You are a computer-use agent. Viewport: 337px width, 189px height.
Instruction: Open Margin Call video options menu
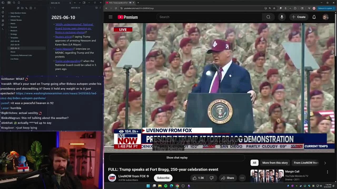coord(328,172)
